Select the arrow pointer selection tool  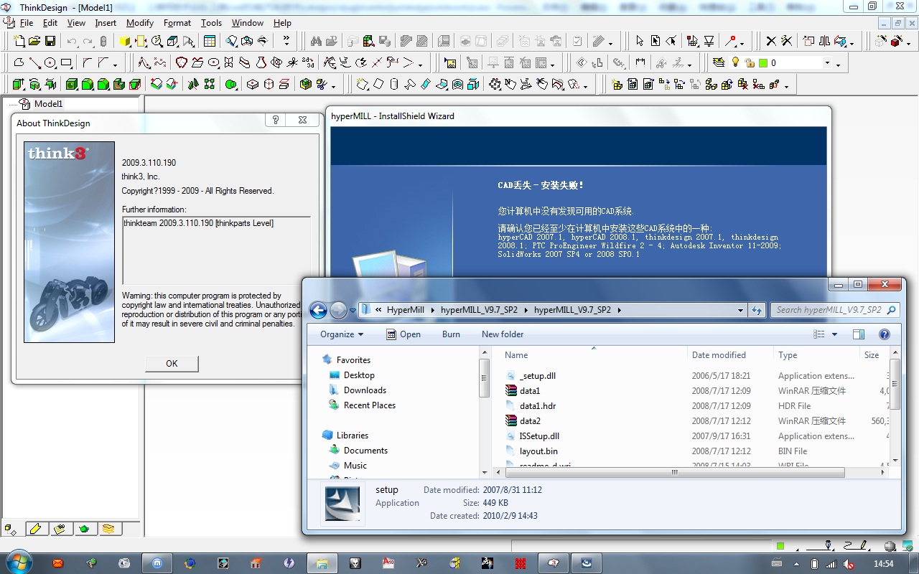point(640,41)
